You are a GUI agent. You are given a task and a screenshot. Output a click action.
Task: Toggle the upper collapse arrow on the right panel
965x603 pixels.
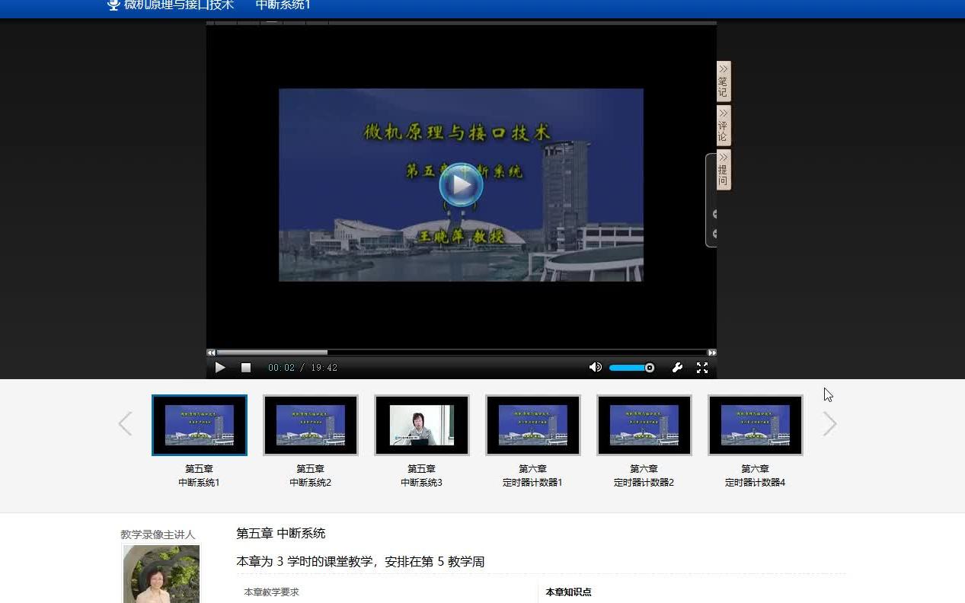click(714, 214)
